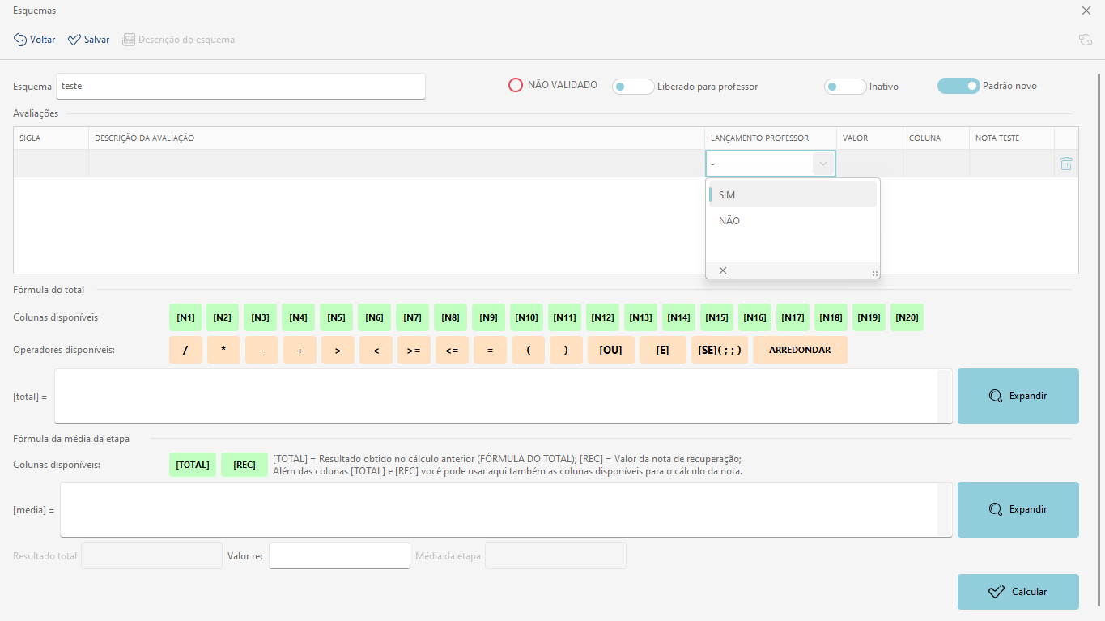Click the Valor rec input field
The image size is (1105, 621).
(339, 556)
